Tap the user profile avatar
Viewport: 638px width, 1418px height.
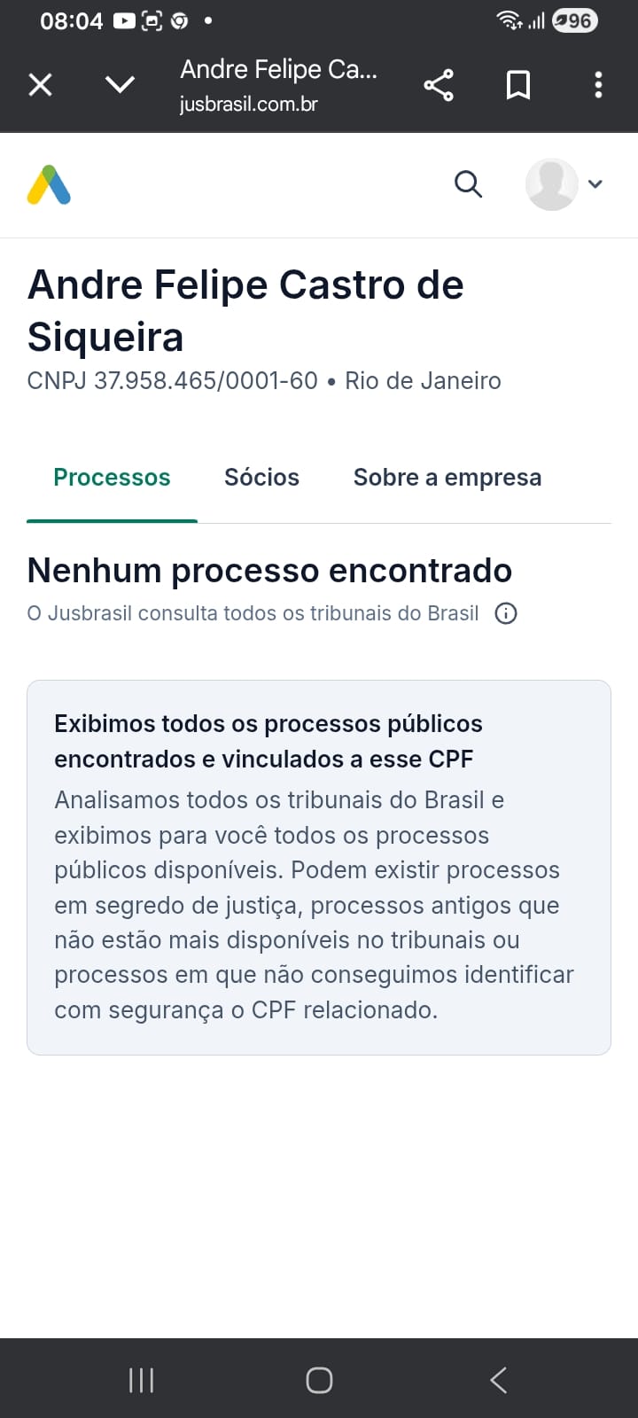click(x=551, y=184)
